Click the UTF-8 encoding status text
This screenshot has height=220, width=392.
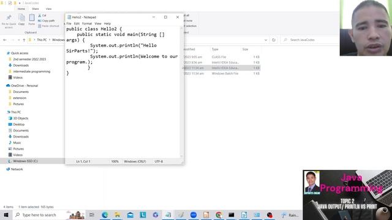(x=159, y=161)
